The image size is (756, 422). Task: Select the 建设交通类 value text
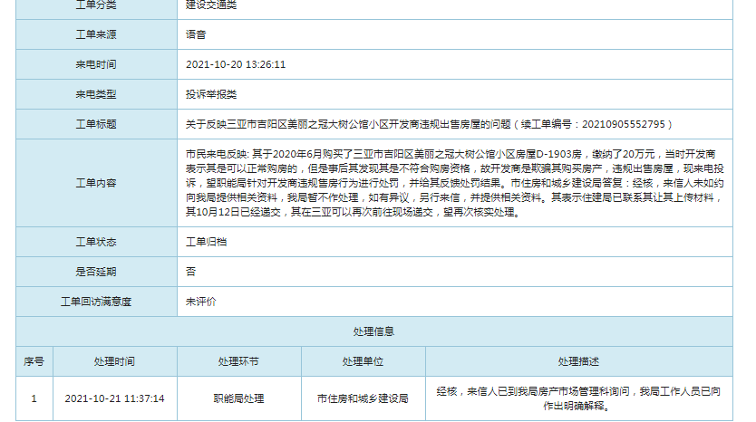tap(211, 5)
